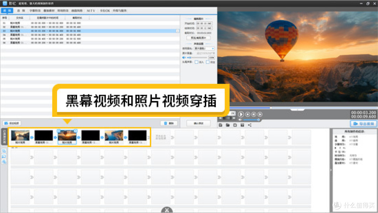
Task: Adjust the clip volume slider in sound settings
Action: [x=197, y=58]
